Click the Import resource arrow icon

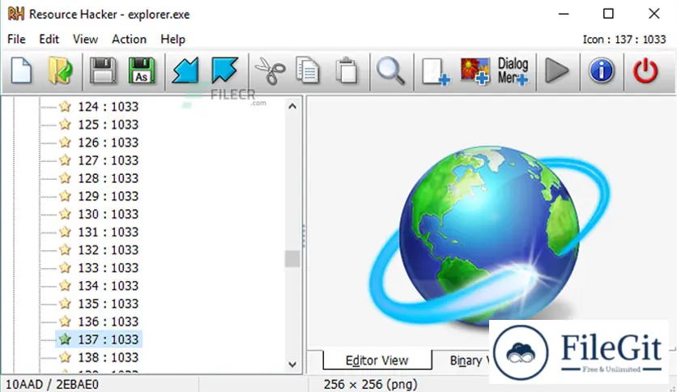[185, 70]
